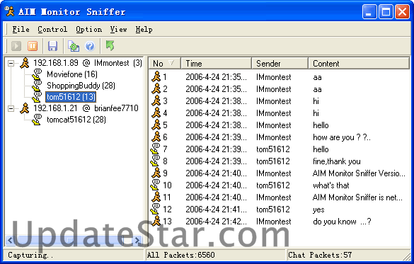Click the 'All Packets:6560' status bar entry
Screen dimensions: 414x264
point(181,255)
